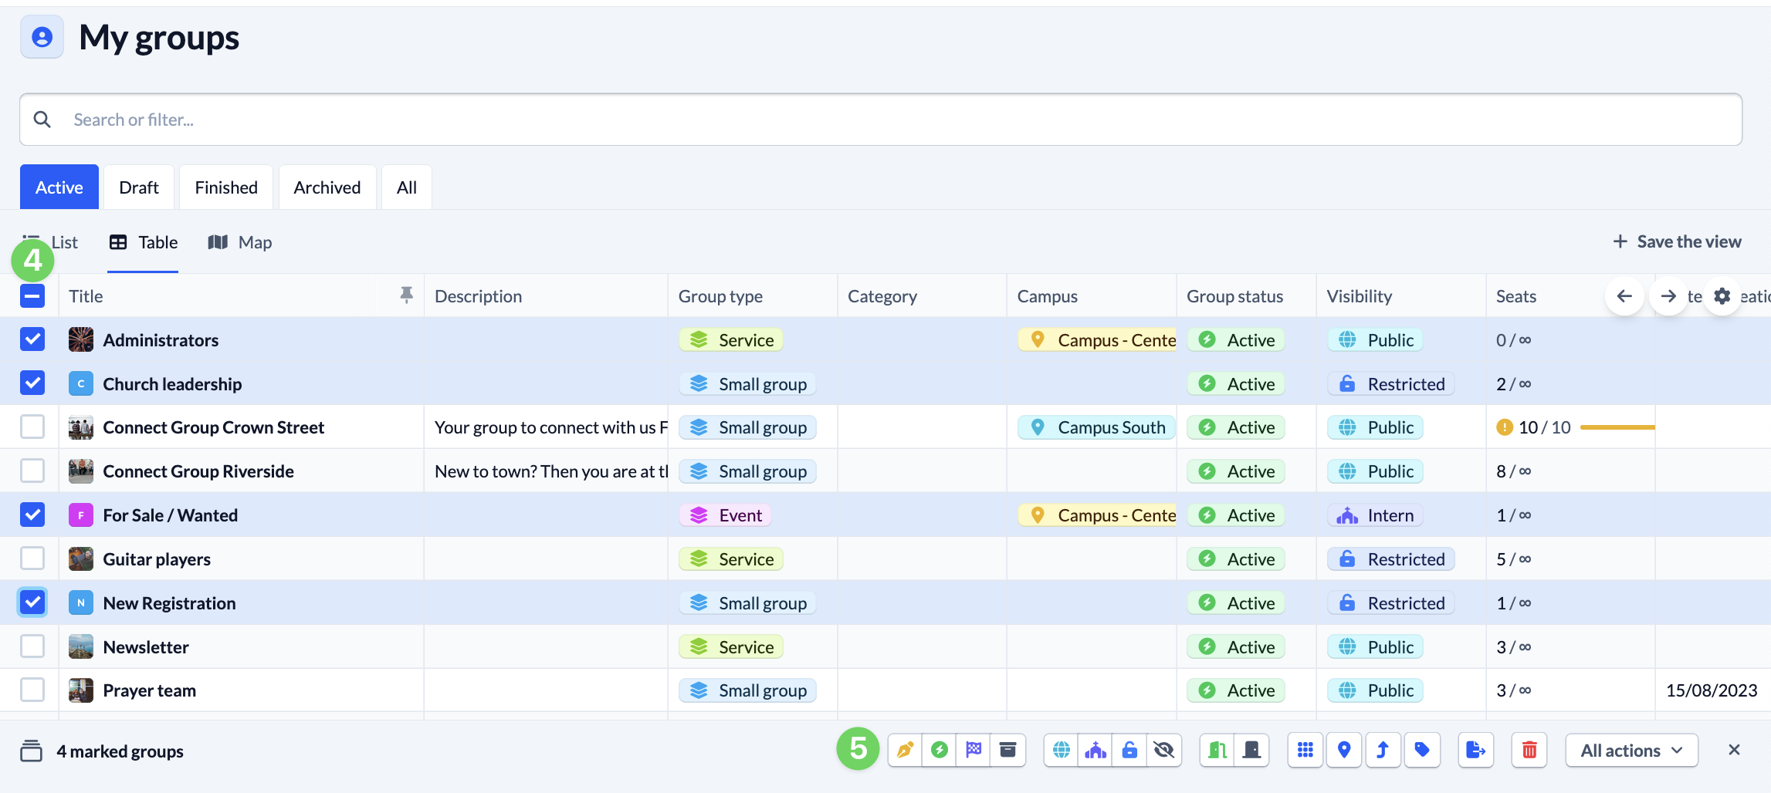The height and width of the screenshot is (793, 1771).
Task: Click the orange pen draft status icon
Action: (x=906, y=750)
